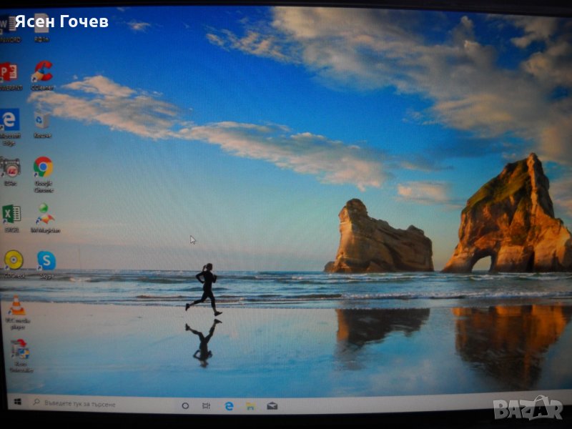Open the bottom-most desktop shortcut below VLC
Image resolution: width=572 pixels, height=429 pixels.
tap(19, 350)
